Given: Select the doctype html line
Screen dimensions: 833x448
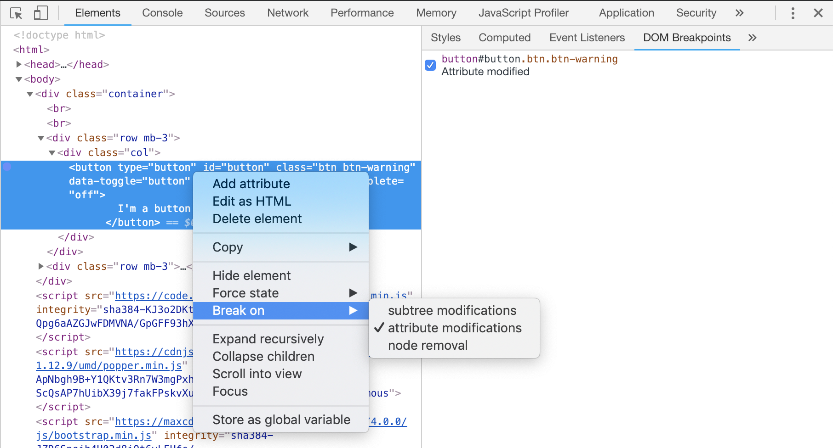Looking at the screenshot, I should pyautogui.click(x=59, y=35).
